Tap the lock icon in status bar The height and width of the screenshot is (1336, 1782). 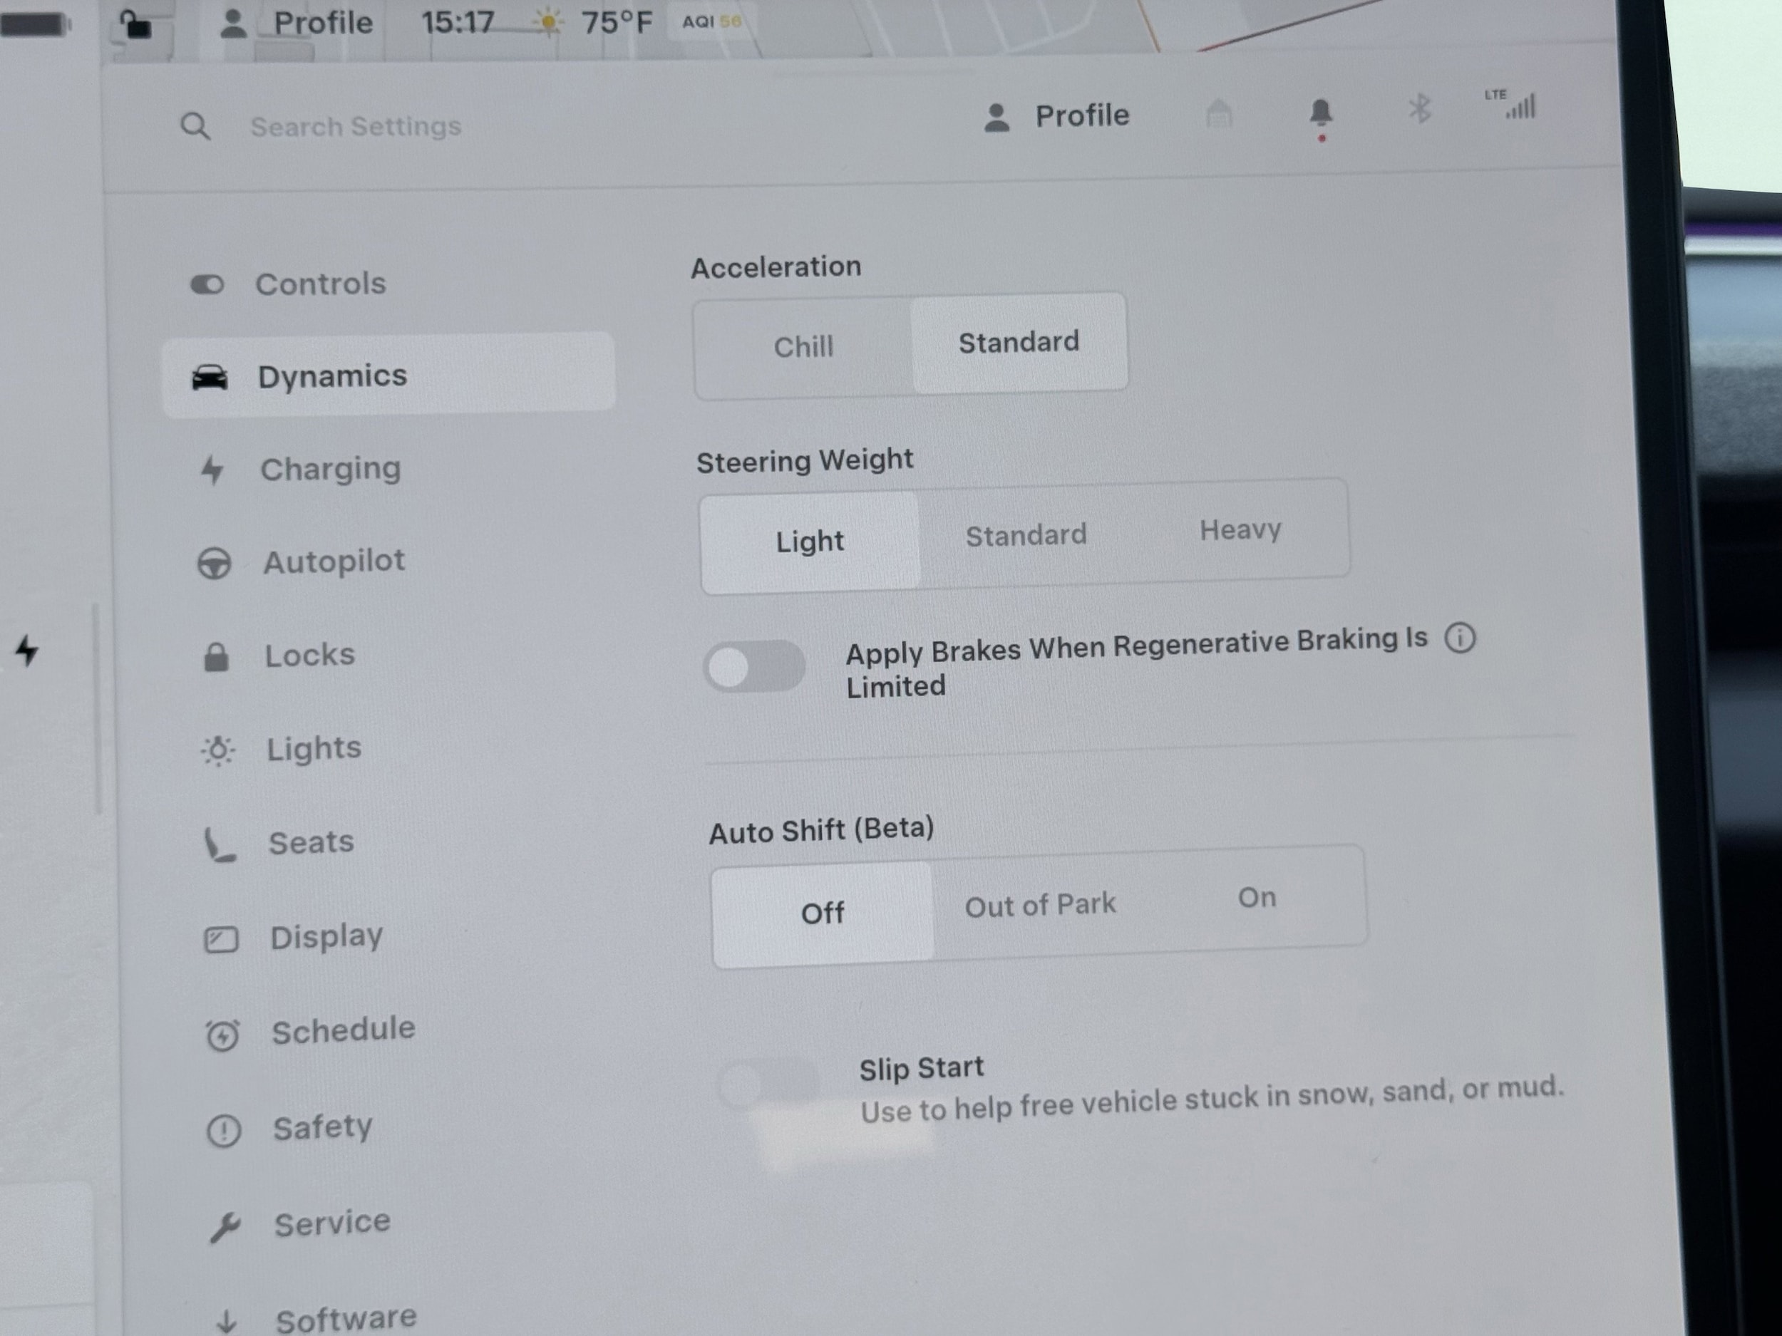pyautogui.click(x=136, y=24)
